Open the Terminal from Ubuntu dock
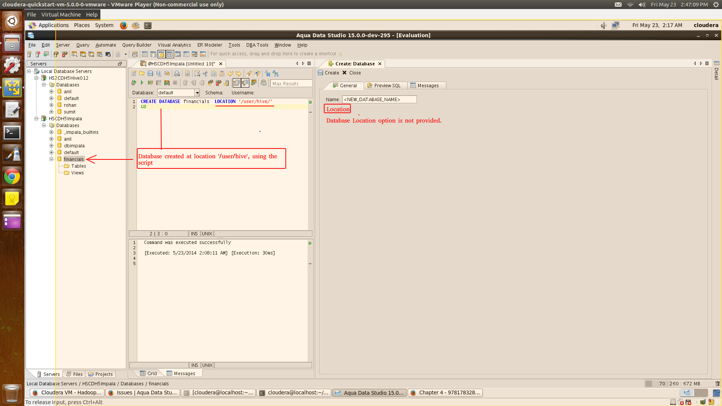The height and width of the screenshot is (406, 722). (x=12, y=133)
